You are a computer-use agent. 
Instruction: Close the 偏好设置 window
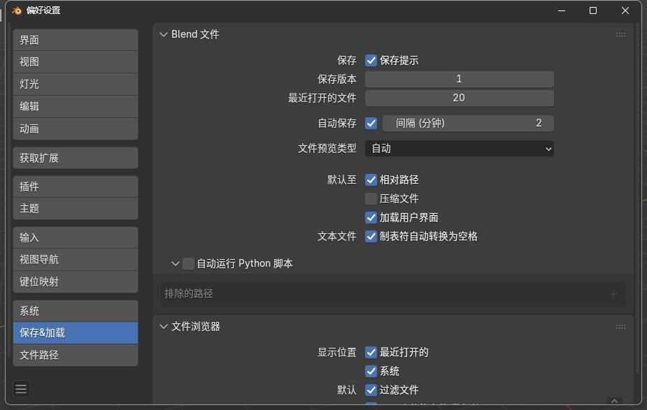625,10
